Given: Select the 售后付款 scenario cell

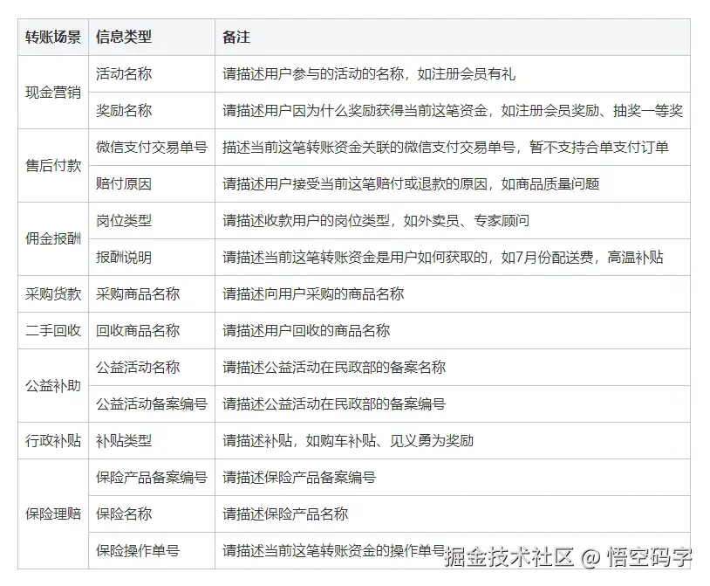Looking at the screenshot, I should coord(52,166).
